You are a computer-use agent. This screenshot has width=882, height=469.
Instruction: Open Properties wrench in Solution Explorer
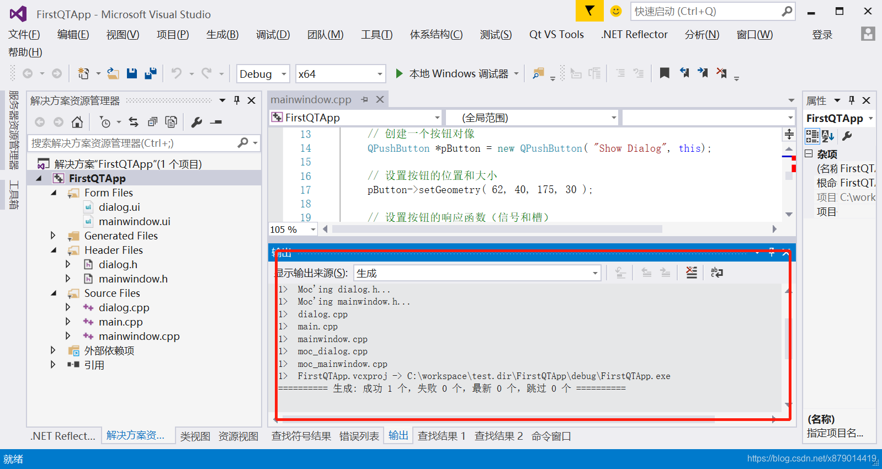pyautogui.click(x=196, y=122)
